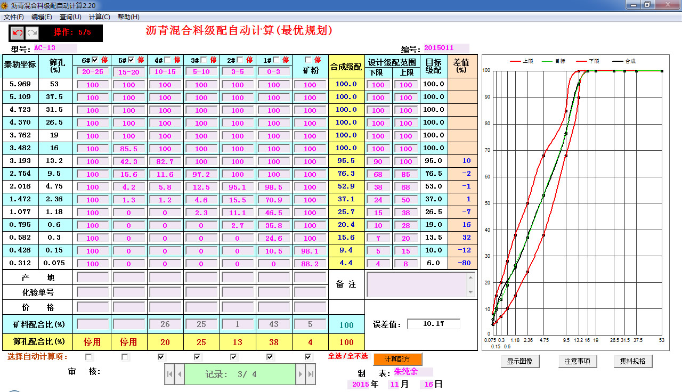Open the 计算(C) menu
682x392 pixels.
point(100,17)
